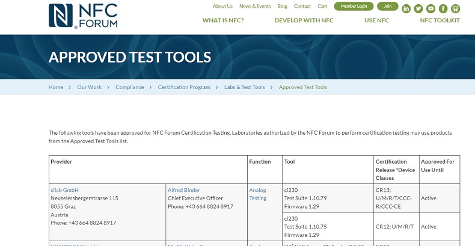The image size is (475, 246).
Task: Open the Facebook icon
Action: tap(443, 9)
